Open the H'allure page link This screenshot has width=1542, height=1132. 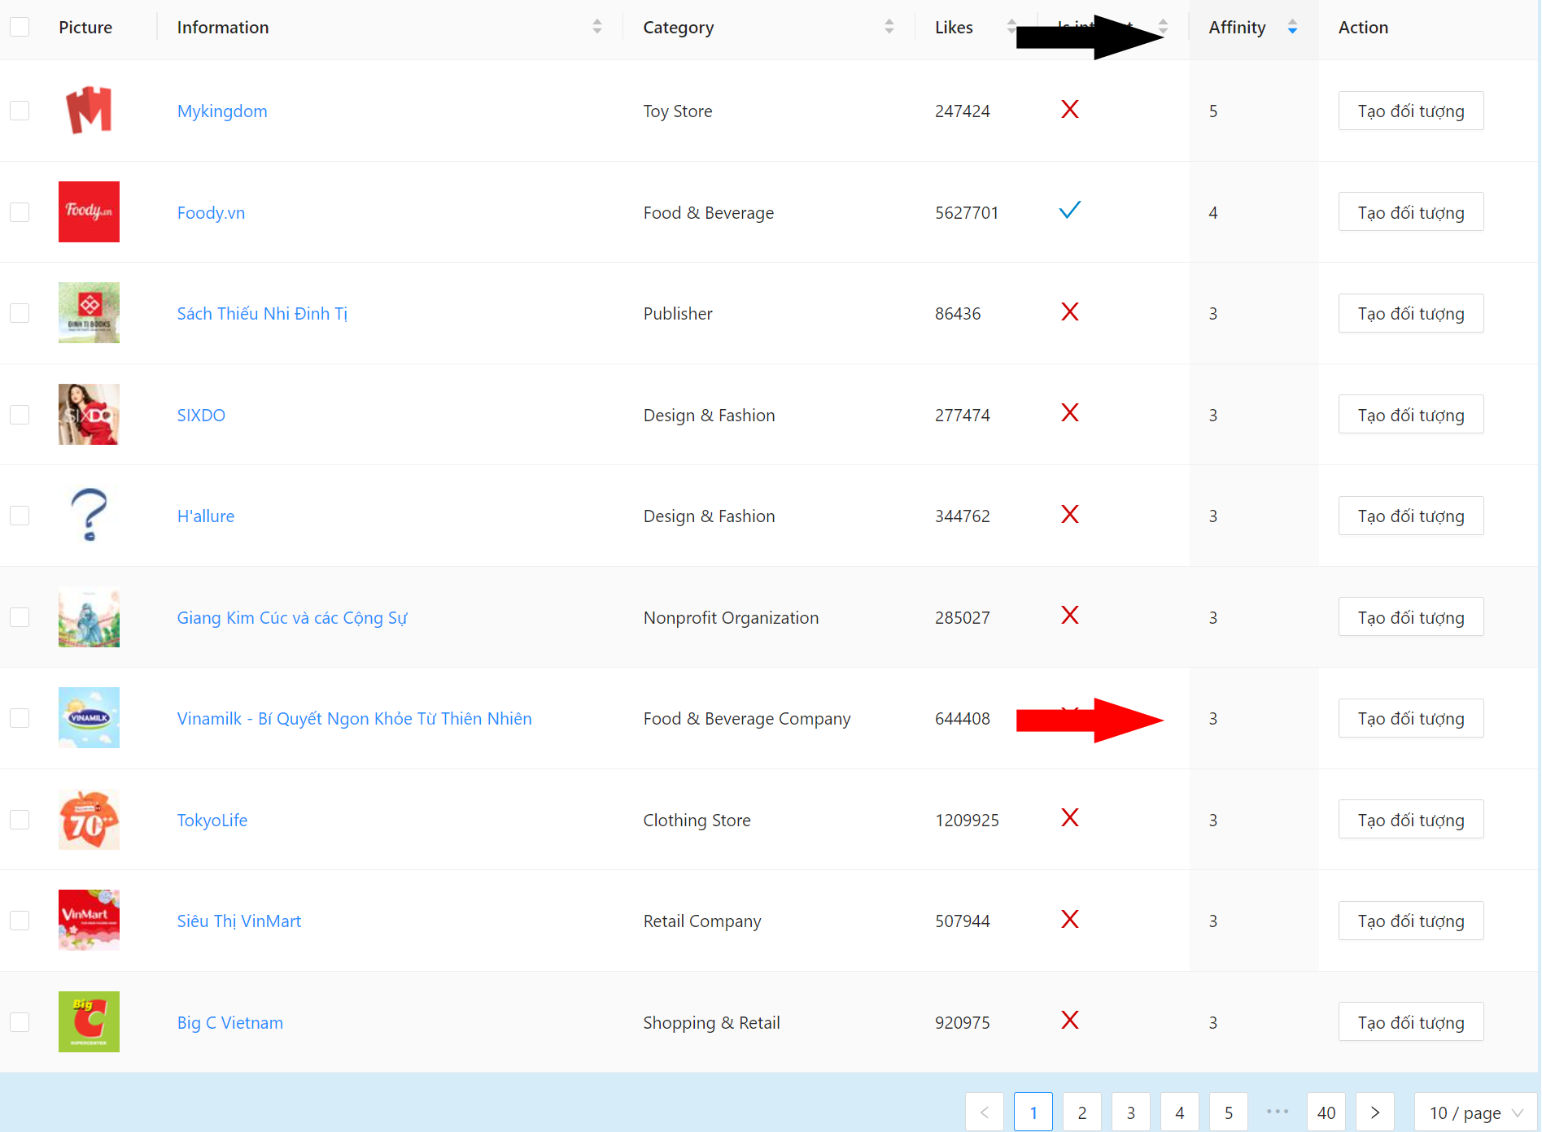[206, 516]
